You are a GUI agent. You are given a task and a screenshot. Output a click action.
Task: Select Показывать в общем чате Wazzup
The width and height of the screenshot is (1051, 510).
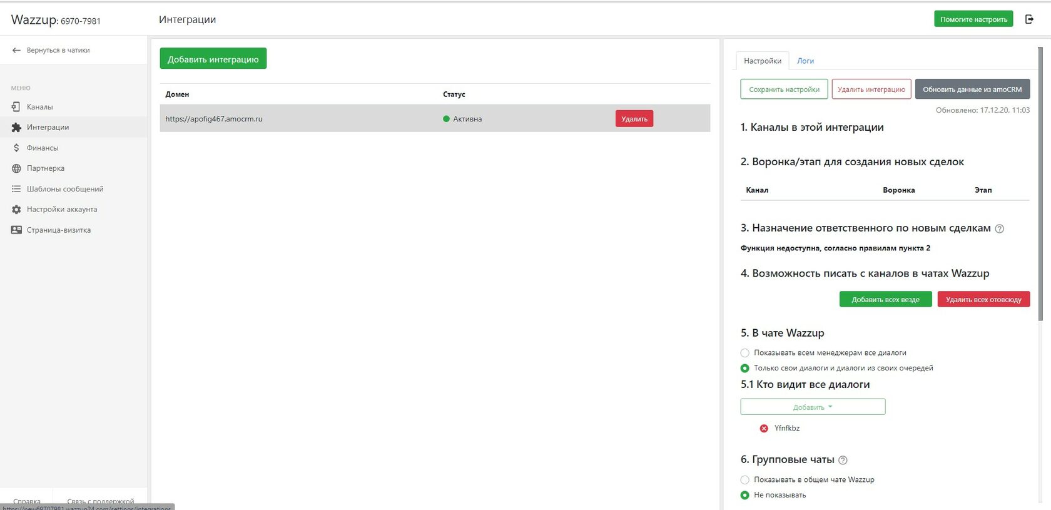744,480
